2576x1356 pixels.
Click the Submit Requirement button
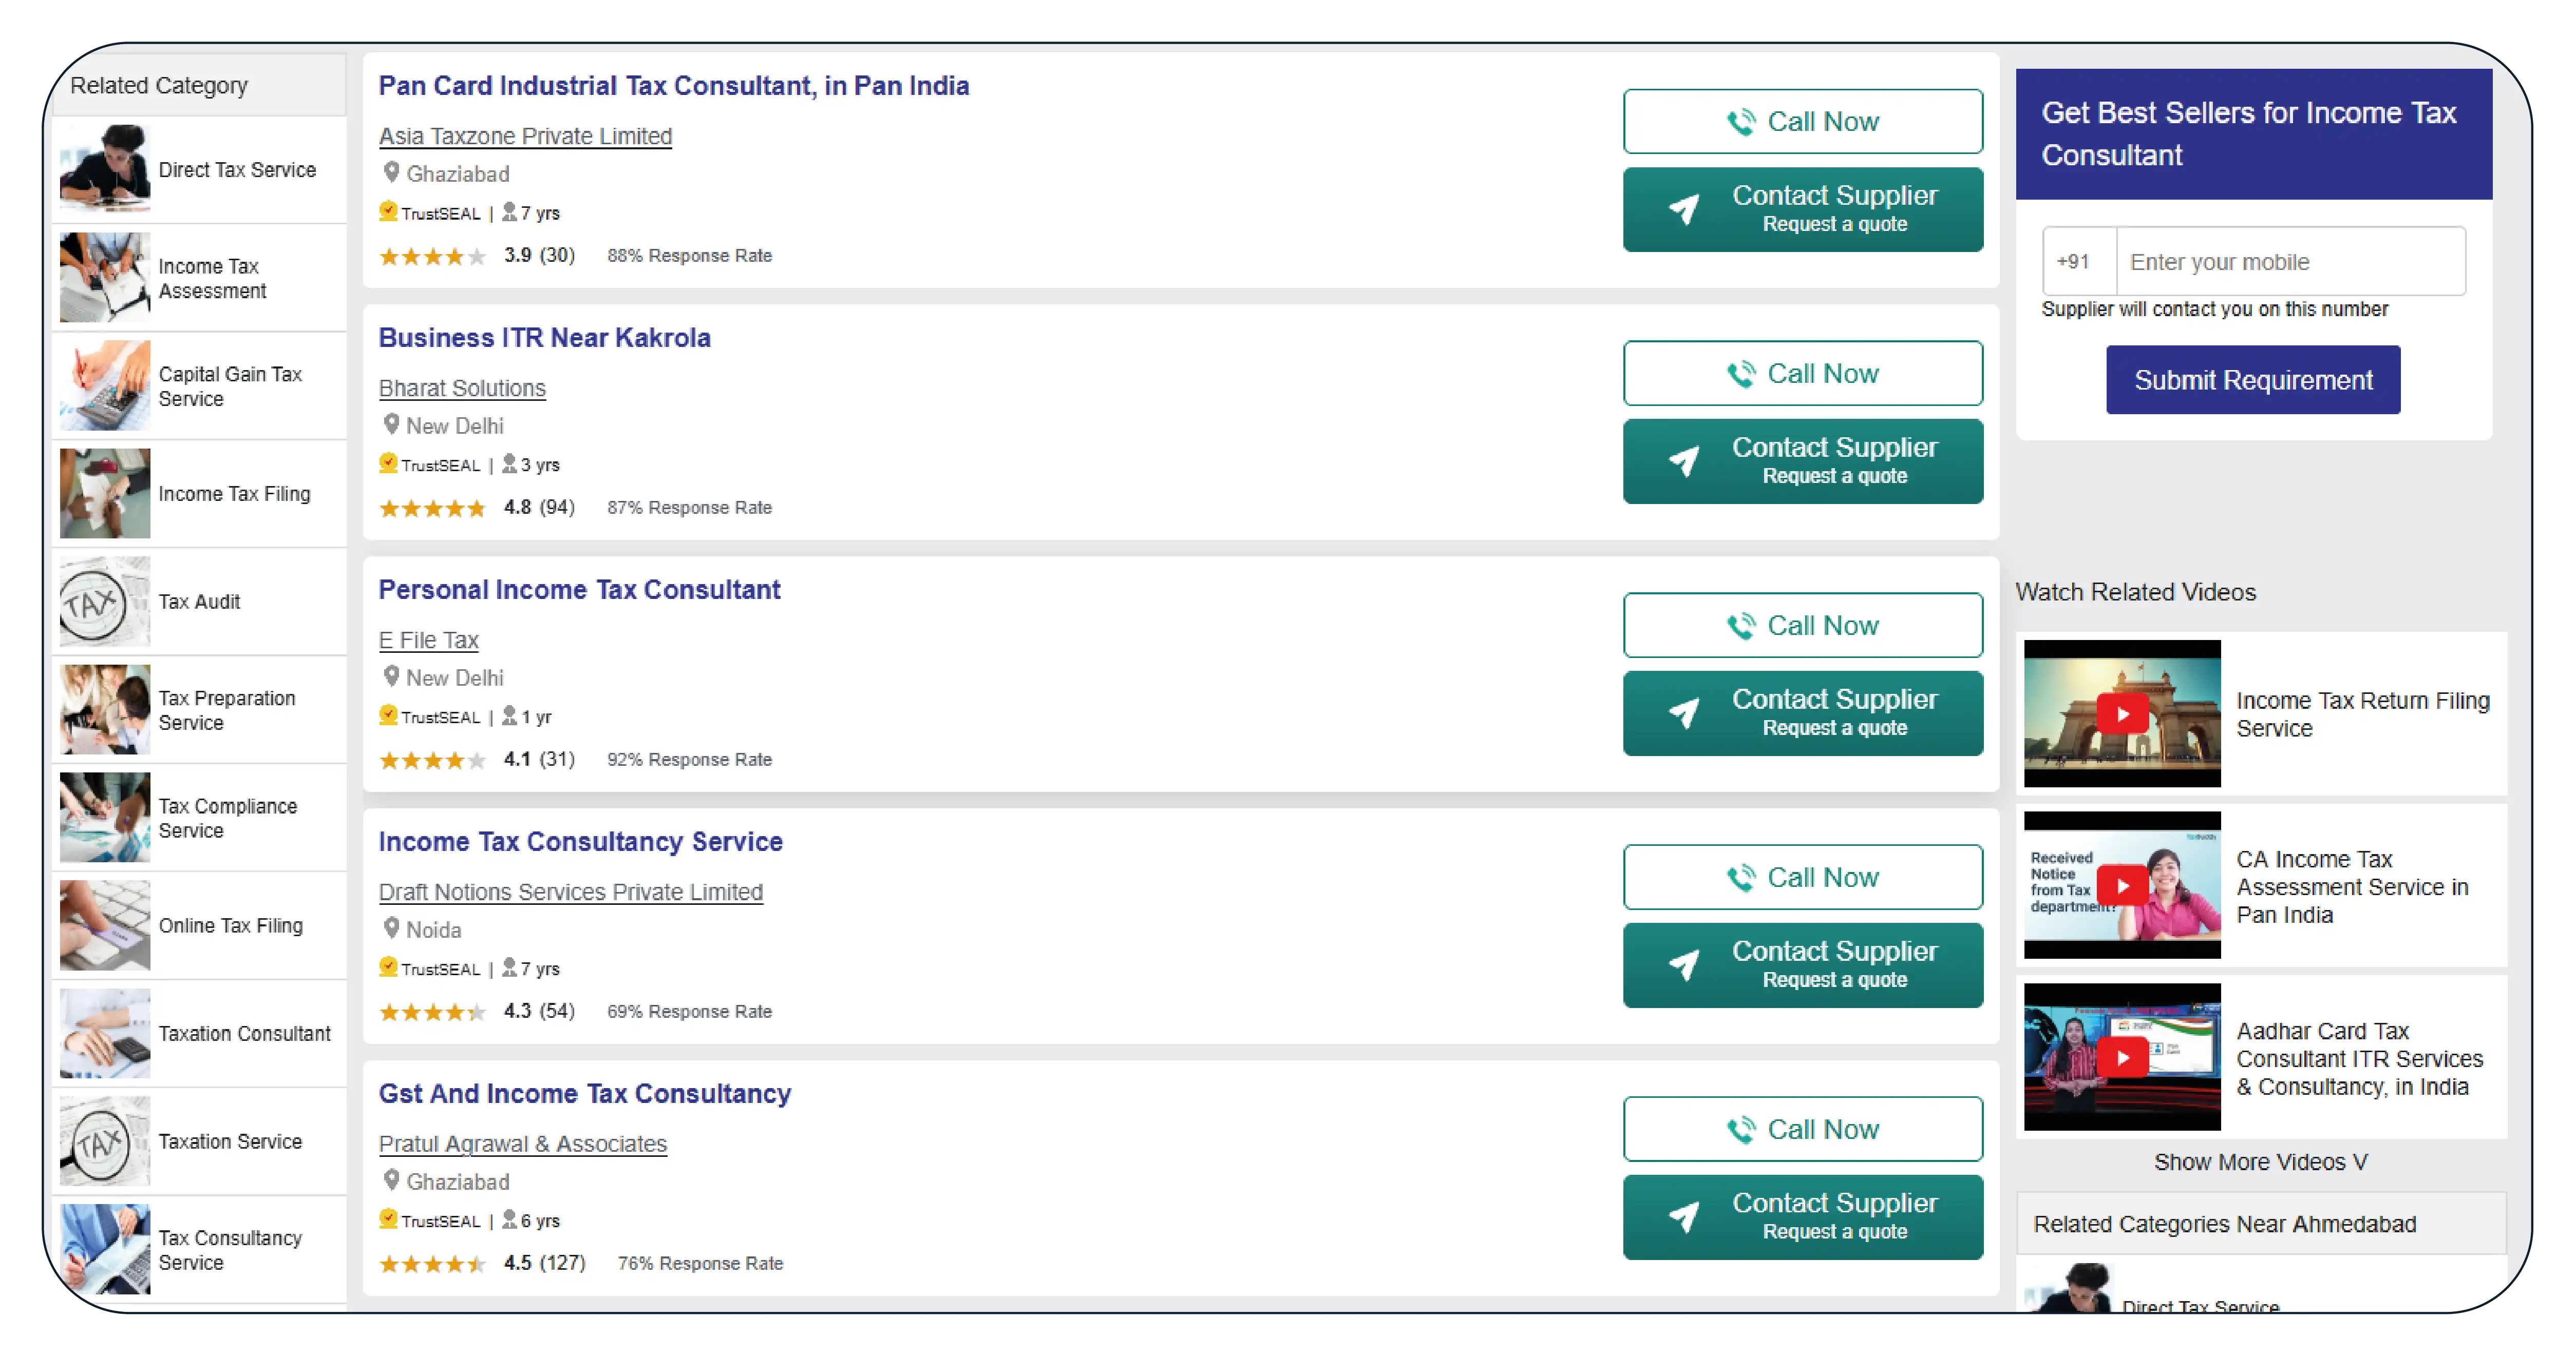(2252, 380)
